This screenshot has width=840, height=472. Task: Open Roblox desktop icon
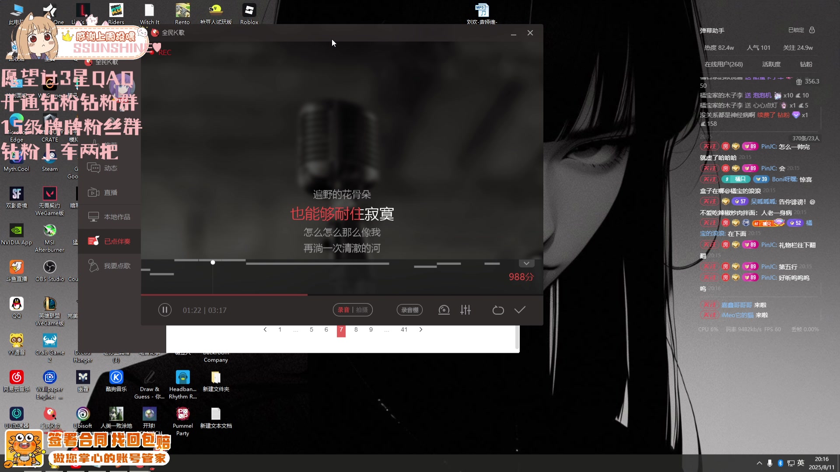pos(249,14)
